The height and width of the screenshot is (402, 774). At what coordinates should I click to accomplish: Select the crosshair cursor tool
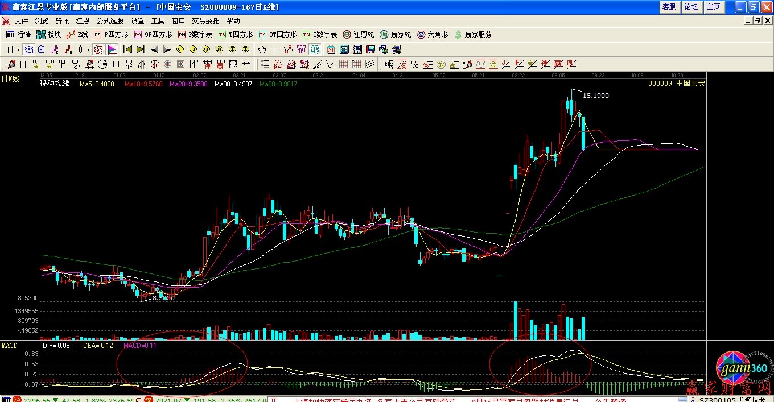point(275,49)
